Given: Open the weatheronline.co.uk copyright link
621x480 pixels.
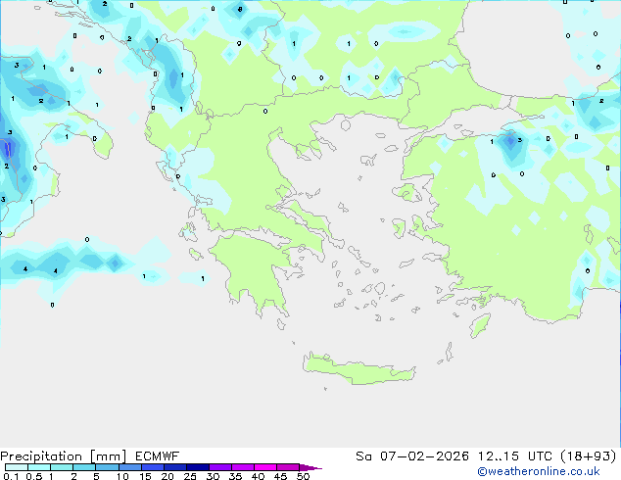Looking at the screenshot, I should 539,471.
